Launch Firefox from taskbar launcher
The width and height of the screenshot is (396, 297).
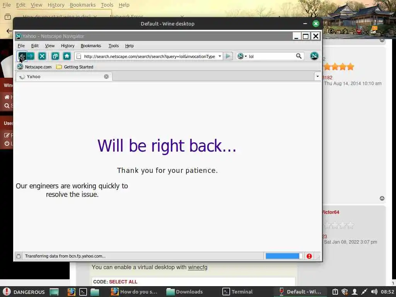coord(72,292)
